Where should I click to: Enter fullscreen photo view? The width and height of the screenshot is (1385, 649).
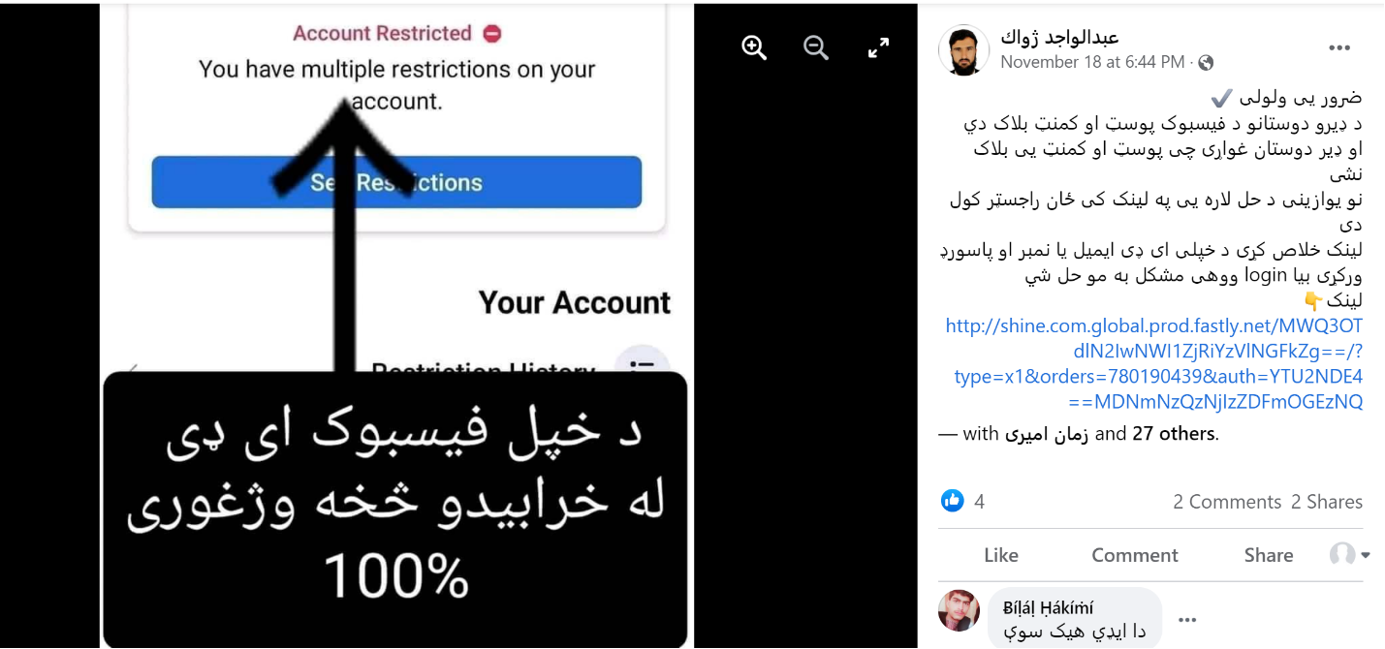tap(878, 47)
